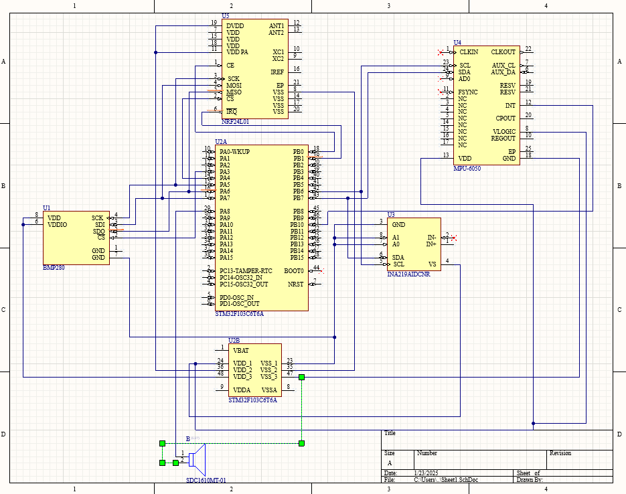Select the ANT1 pin label
The height and width of the screenshot is (494, 626).
[277, 26]
